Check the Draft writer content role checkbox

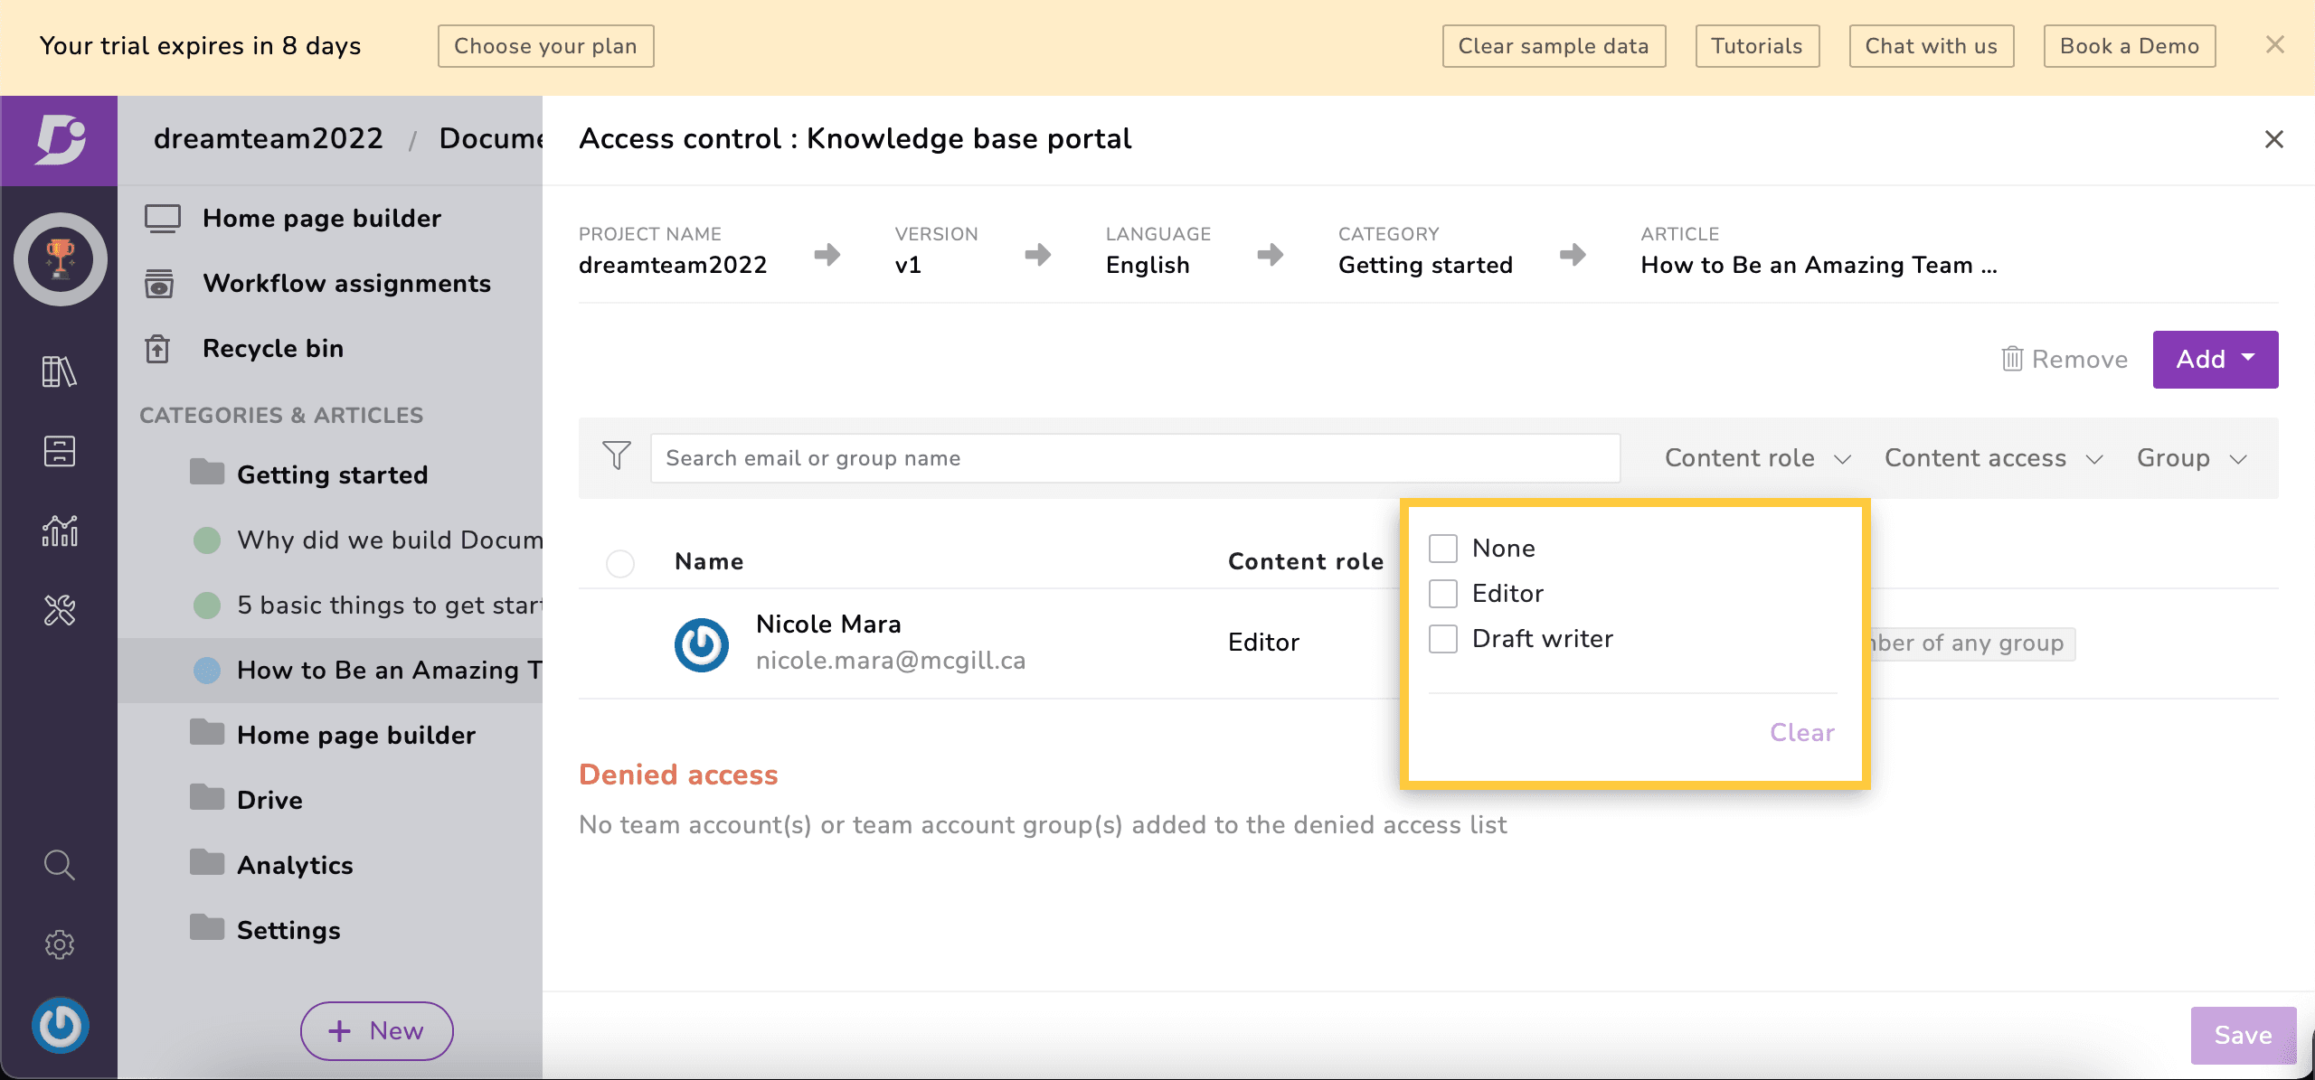click(1444, 637)
